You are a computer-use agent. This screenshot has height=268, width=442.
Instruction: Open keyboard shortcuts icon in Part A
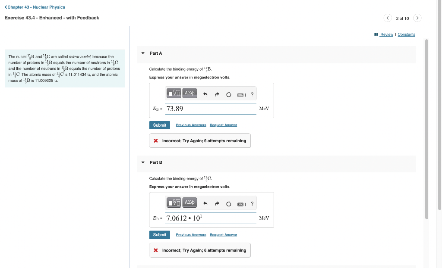[241, 95]
